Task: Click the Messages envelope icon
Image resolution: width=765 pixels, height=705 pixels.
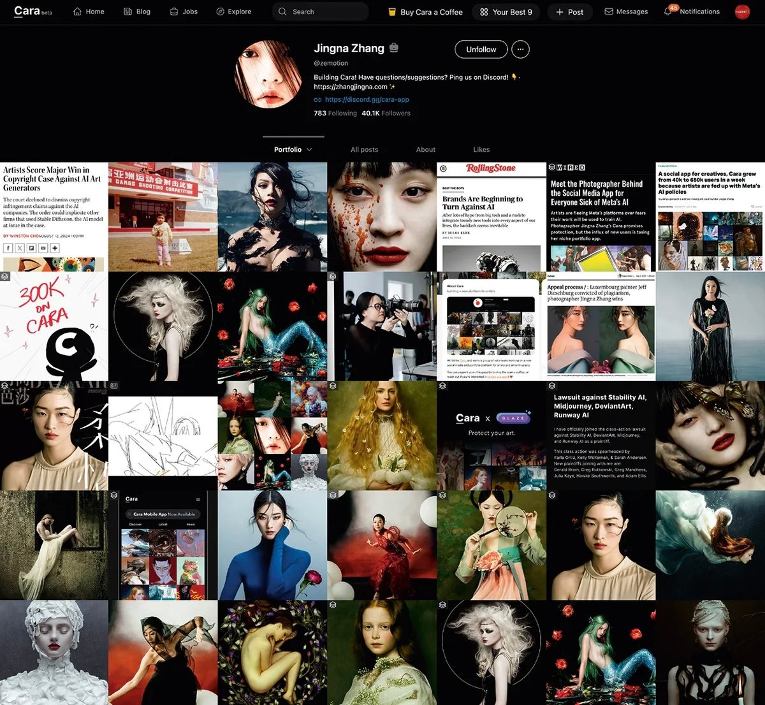Action: coord(609,11)
